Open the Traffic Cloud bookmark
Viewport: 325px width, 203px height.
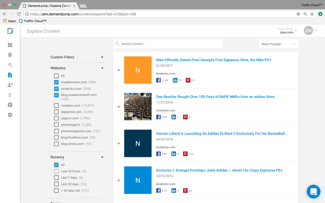click(33, 21)
